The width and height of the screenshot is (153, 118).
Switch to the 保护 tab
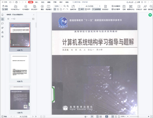click(61, 2)
